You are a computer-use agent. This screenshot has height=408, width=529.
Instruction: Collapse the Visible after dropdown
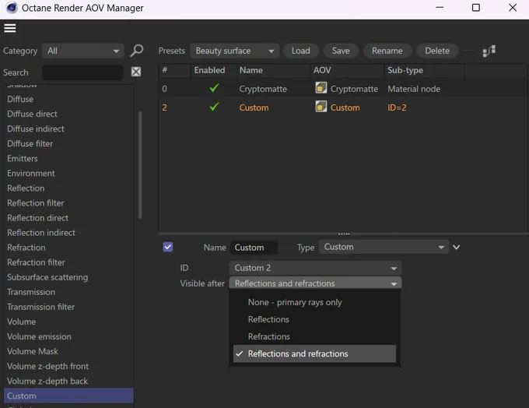(315, 283)
